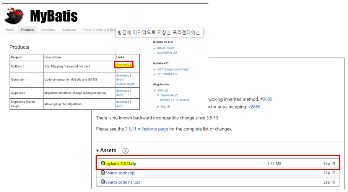Open issue #2665 link
The width and height of the screenshot is (348, 192).
pyautogui.click(x=254, y=107)
